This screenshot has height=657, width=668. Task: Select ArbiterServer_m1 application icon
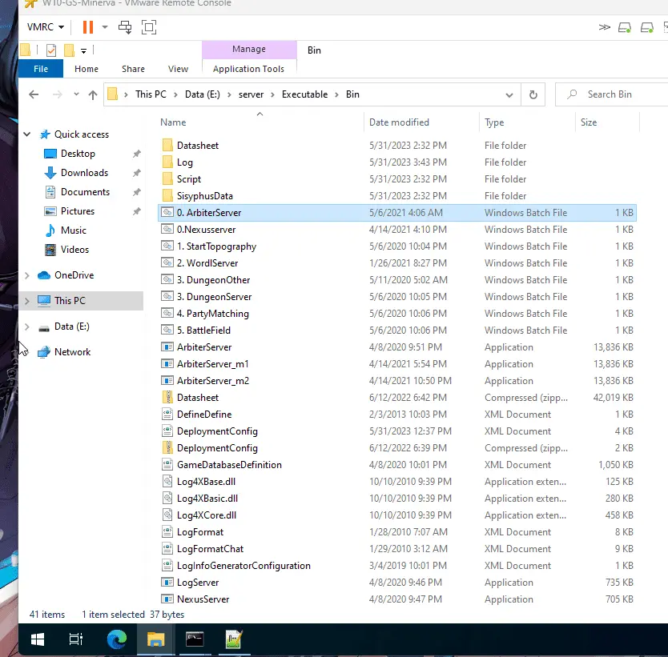pos(167,364)
